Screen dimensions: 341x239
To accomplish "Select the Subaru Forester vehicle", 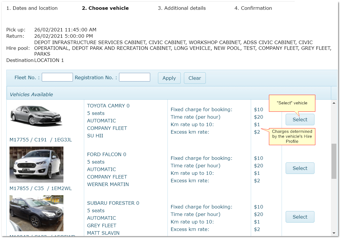I will click(300, 217).
